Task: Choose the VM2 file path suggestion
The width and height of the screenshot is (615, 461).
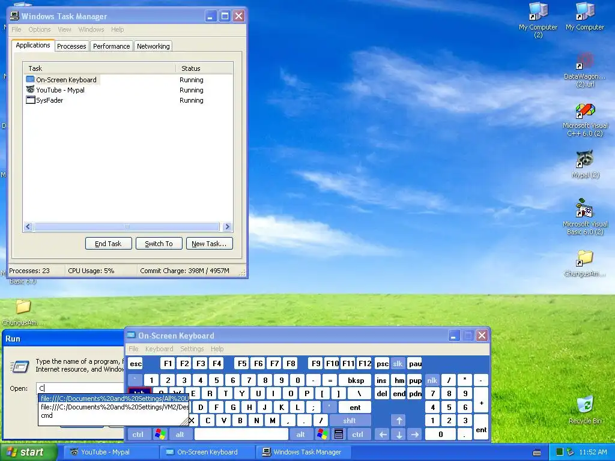Action: (x=114, y=407)
